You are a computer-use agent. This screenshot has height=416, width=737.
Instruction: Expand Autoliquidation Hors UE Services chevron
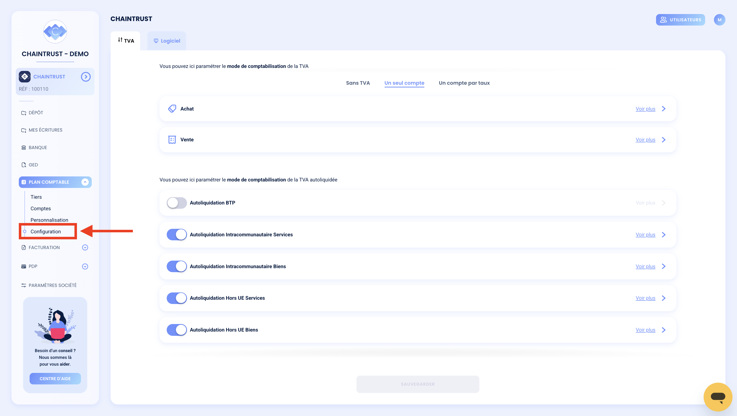[664, 298]
